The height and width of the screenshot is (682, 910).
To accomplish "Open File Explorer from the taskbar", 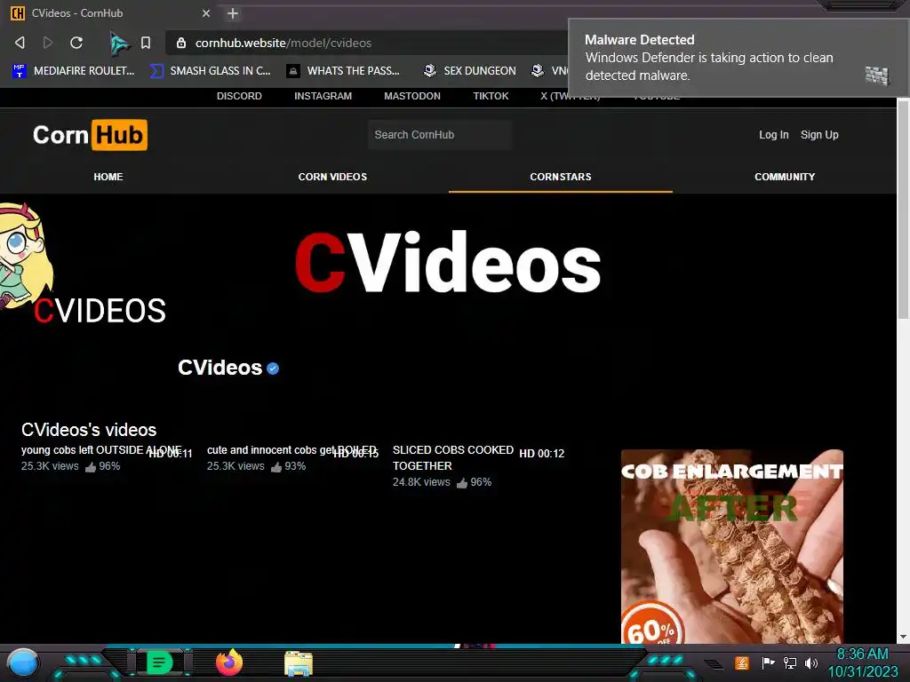I will pyautogui.click(x=299, y=663).
